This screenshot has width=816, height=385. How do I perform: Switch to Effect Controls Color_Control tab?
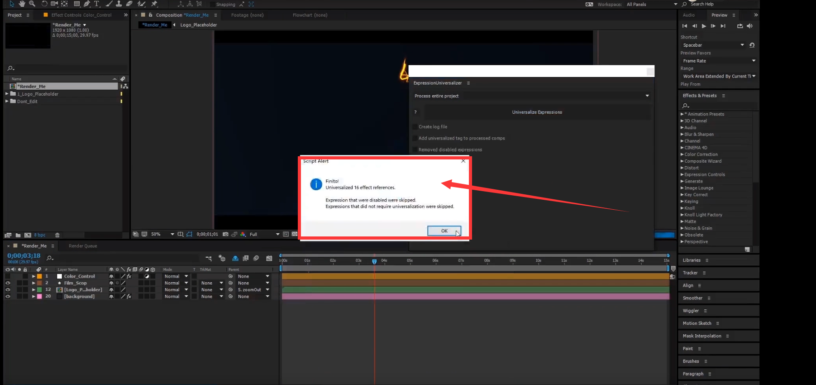point(81,15)
